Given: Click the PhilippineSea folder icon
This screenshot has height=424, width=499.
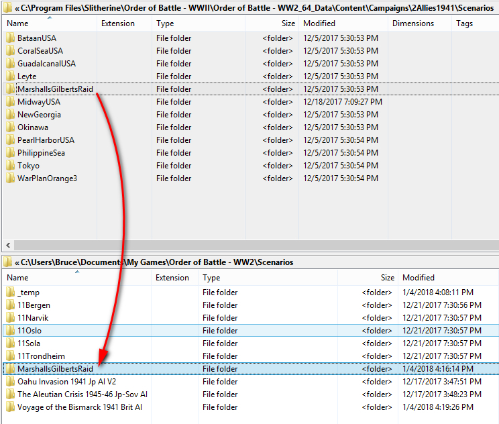Looking at the screenshot, I should [x=11, y=152].
